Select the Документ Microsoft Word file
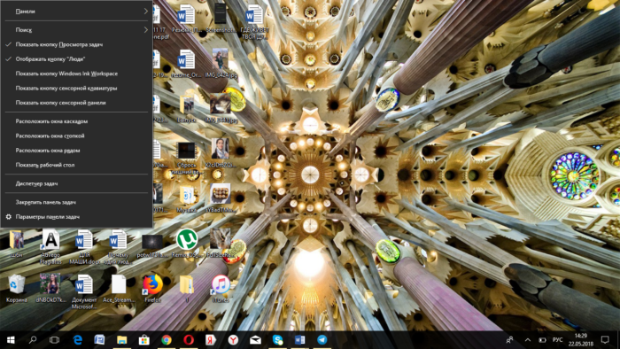This screenshot has width=620, height=349. tap(84, 291)
